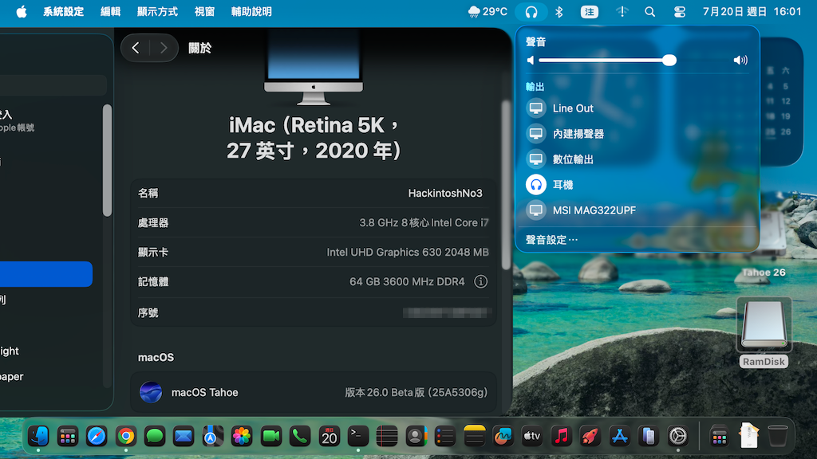The image size is (817, 459).
Task: Click the 版本 26.0 Beta 版 (25A5306g) text
Action: (x=416, y=392)
